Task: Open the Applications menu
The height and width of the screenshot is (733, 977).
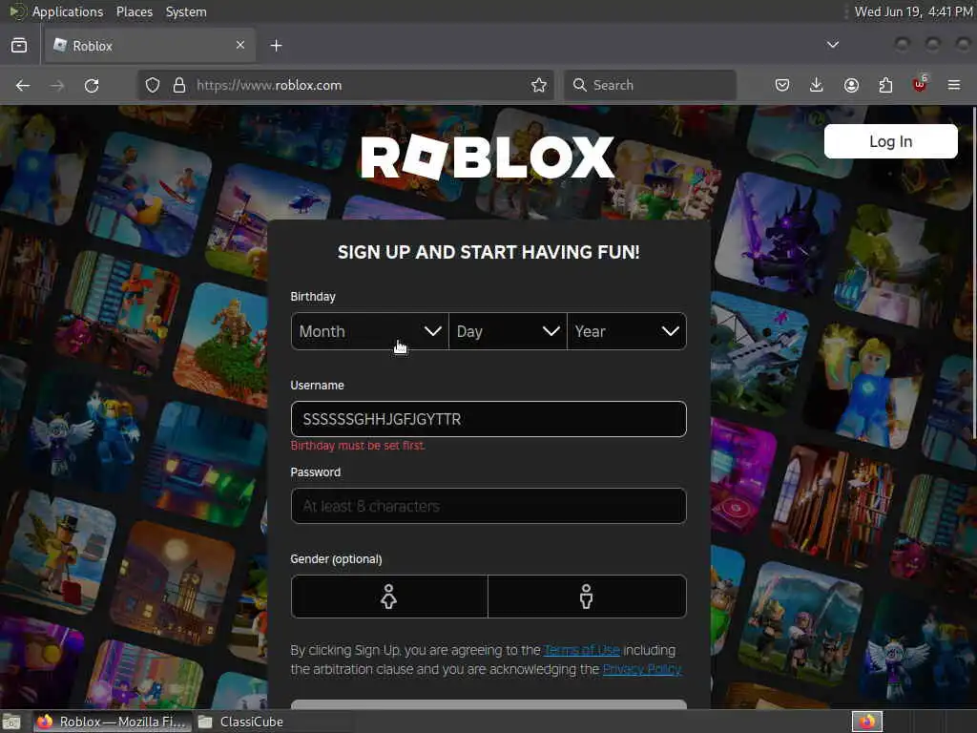Action: (68, 11)
